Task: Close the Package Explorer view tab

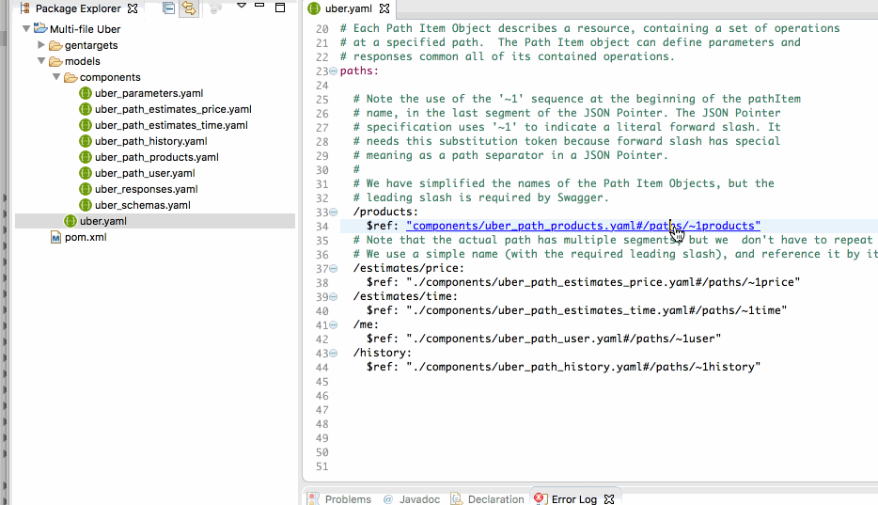Action: tap(133, 8)
